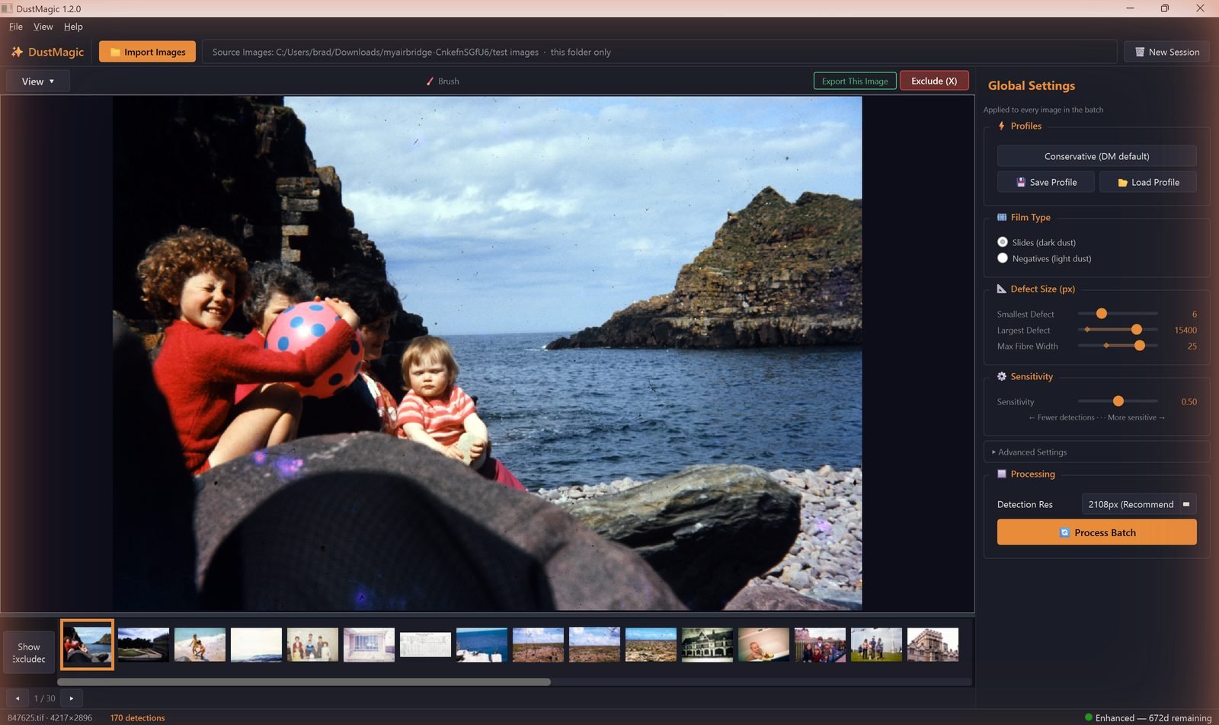
Task: Select the black-and-white building thumbnail
Action: coord(707,645)
